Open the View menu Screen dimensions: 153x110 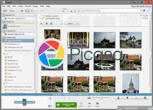pyautogui.click(x=14, y=6)
